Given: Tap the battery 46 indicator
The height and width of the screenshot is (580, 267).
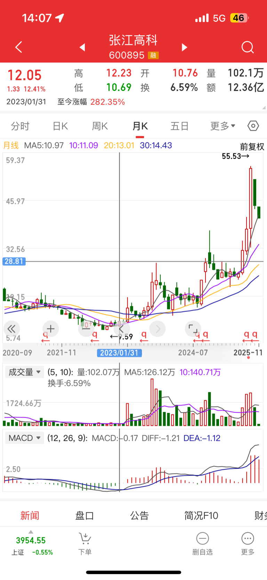Looking at the screenshot, I should pos(239,18).
